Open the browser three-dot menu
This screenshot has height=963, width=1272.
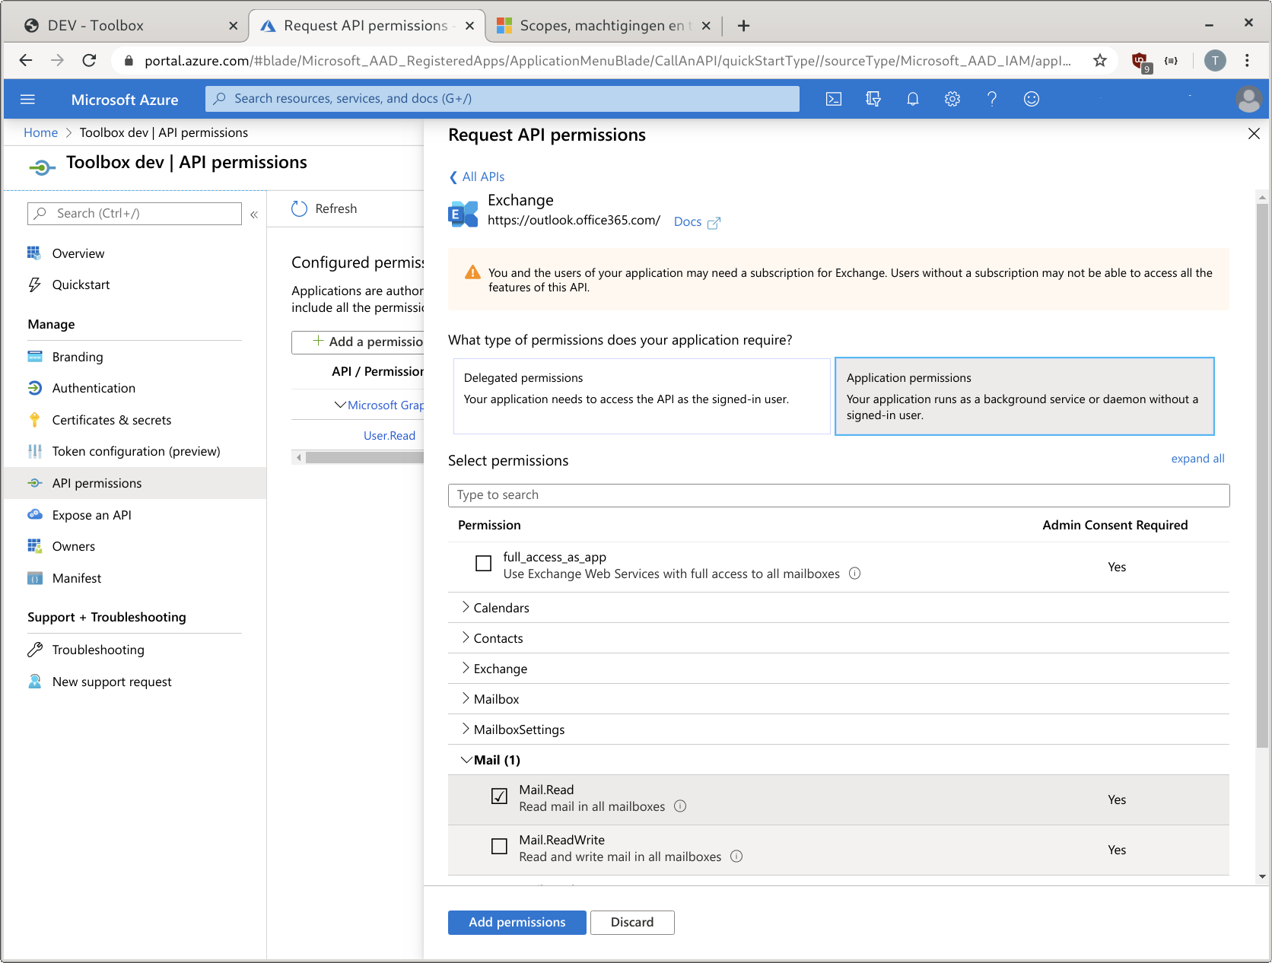pyautogui.click(x=1247, y=61)
